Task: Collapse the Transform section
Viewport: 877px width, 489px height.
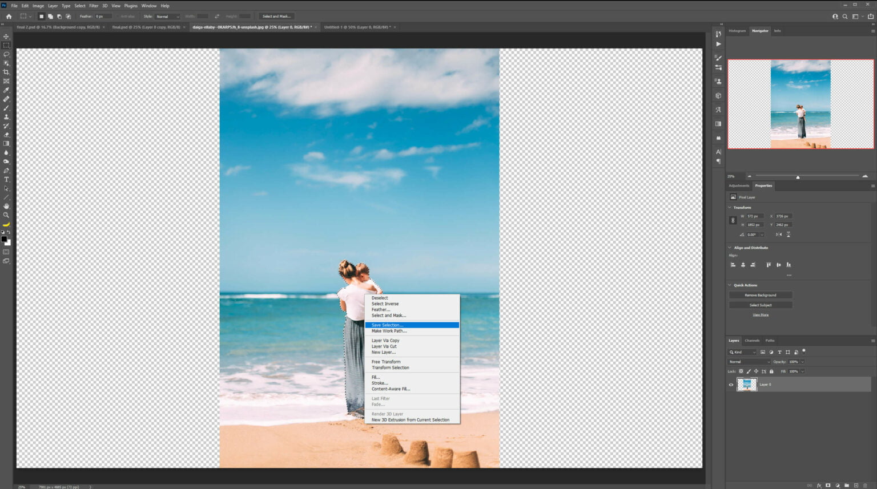Action: pyautogui.click(x=729, y=207)
